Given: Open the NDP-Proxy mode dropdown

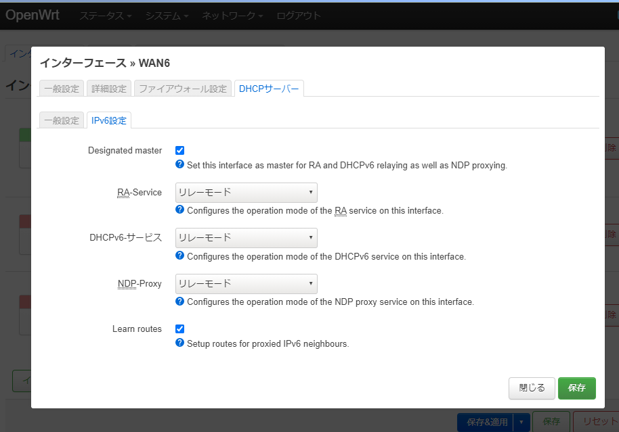Looking at the screenshot, I should pos(247,284).
